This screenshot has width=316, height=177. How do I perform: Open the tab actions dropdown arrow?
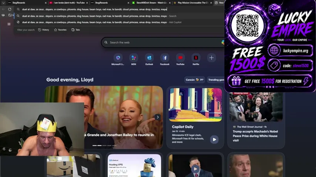click(3, 3)
